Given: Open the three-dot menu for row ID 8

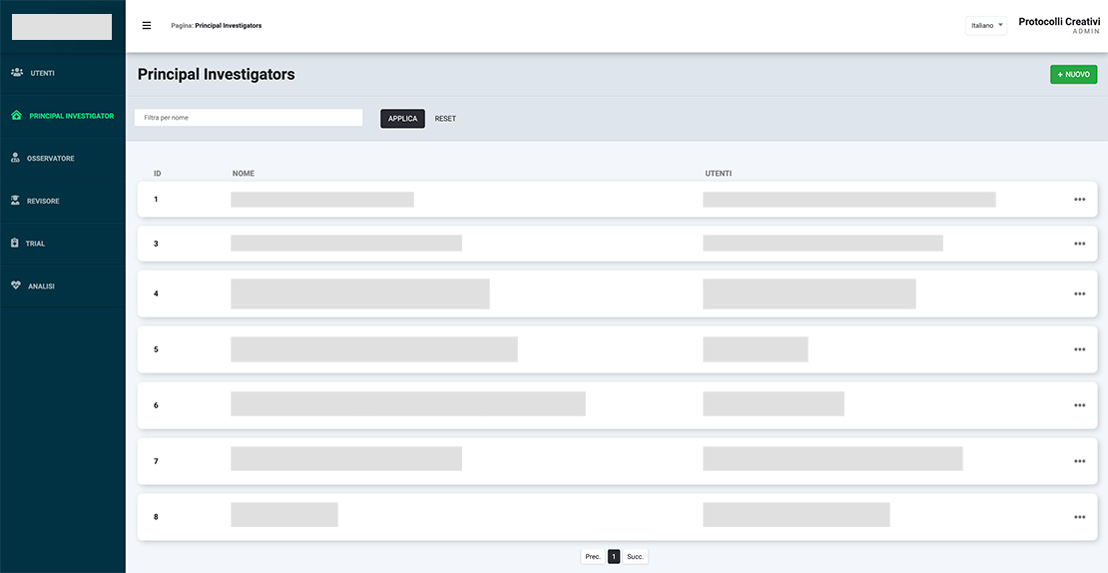Looking at the screenshot, I should point(1079,516).
